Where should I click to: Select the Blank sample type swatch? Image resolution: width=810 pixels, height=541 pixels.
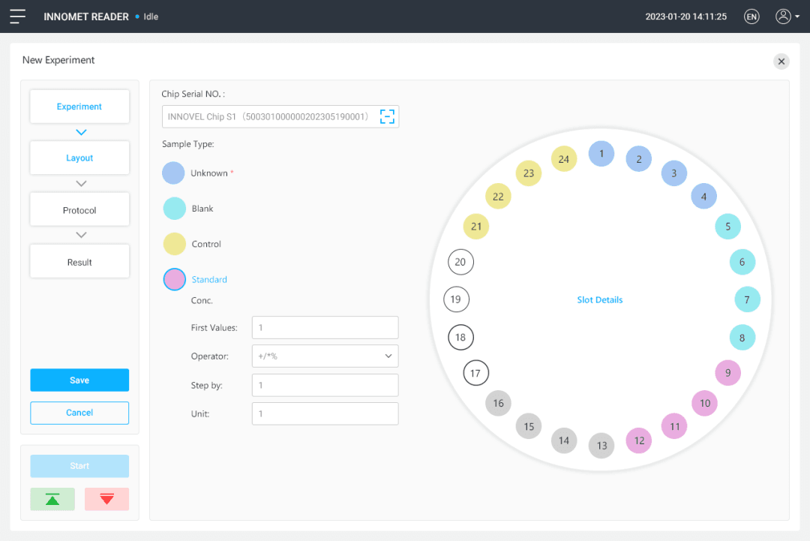pyautogui.click(x=175, y=209)
